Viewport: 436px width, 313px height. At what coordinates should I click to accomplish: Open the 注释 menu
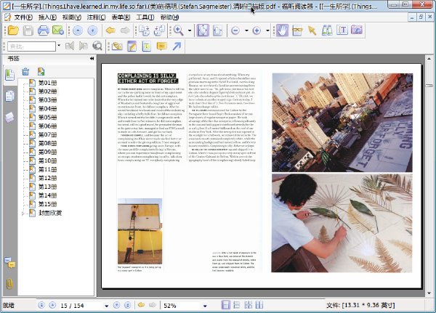click(x=96, y=17)
